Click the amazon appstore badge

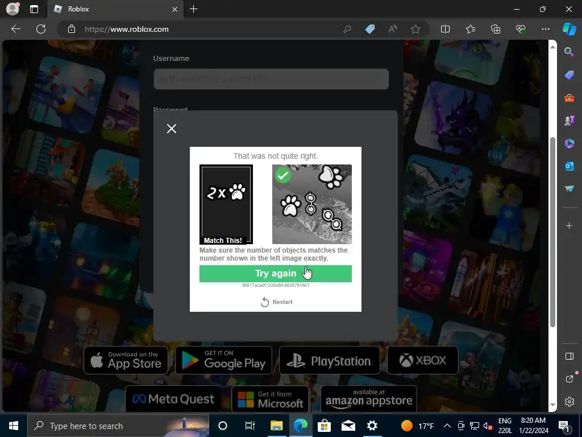pyautogui.click(x=369, y=399)
